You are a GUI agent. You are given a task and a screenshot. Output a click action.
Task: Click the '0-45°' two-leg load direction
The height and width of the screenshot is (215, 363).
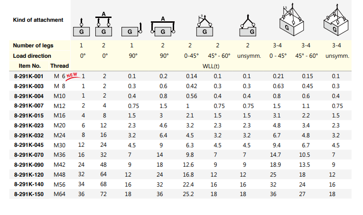[x=191, y=56]
